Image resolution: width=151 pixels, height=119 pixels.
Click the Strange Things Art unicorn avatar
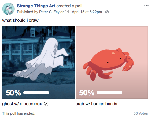9,9
